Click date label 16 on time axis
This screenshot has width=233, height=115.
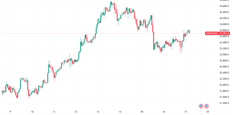(x=164, y=112)
